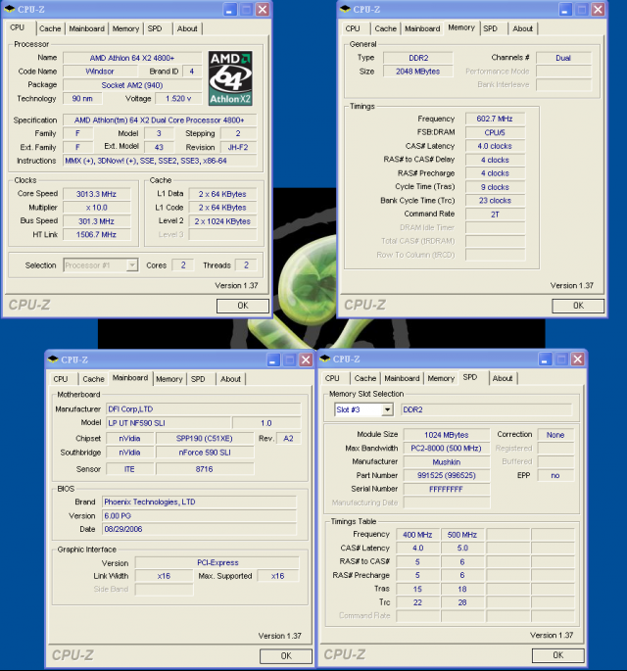Minimize the CPU tab window
This screenshot has height=671, width=627.
(230, 10)
